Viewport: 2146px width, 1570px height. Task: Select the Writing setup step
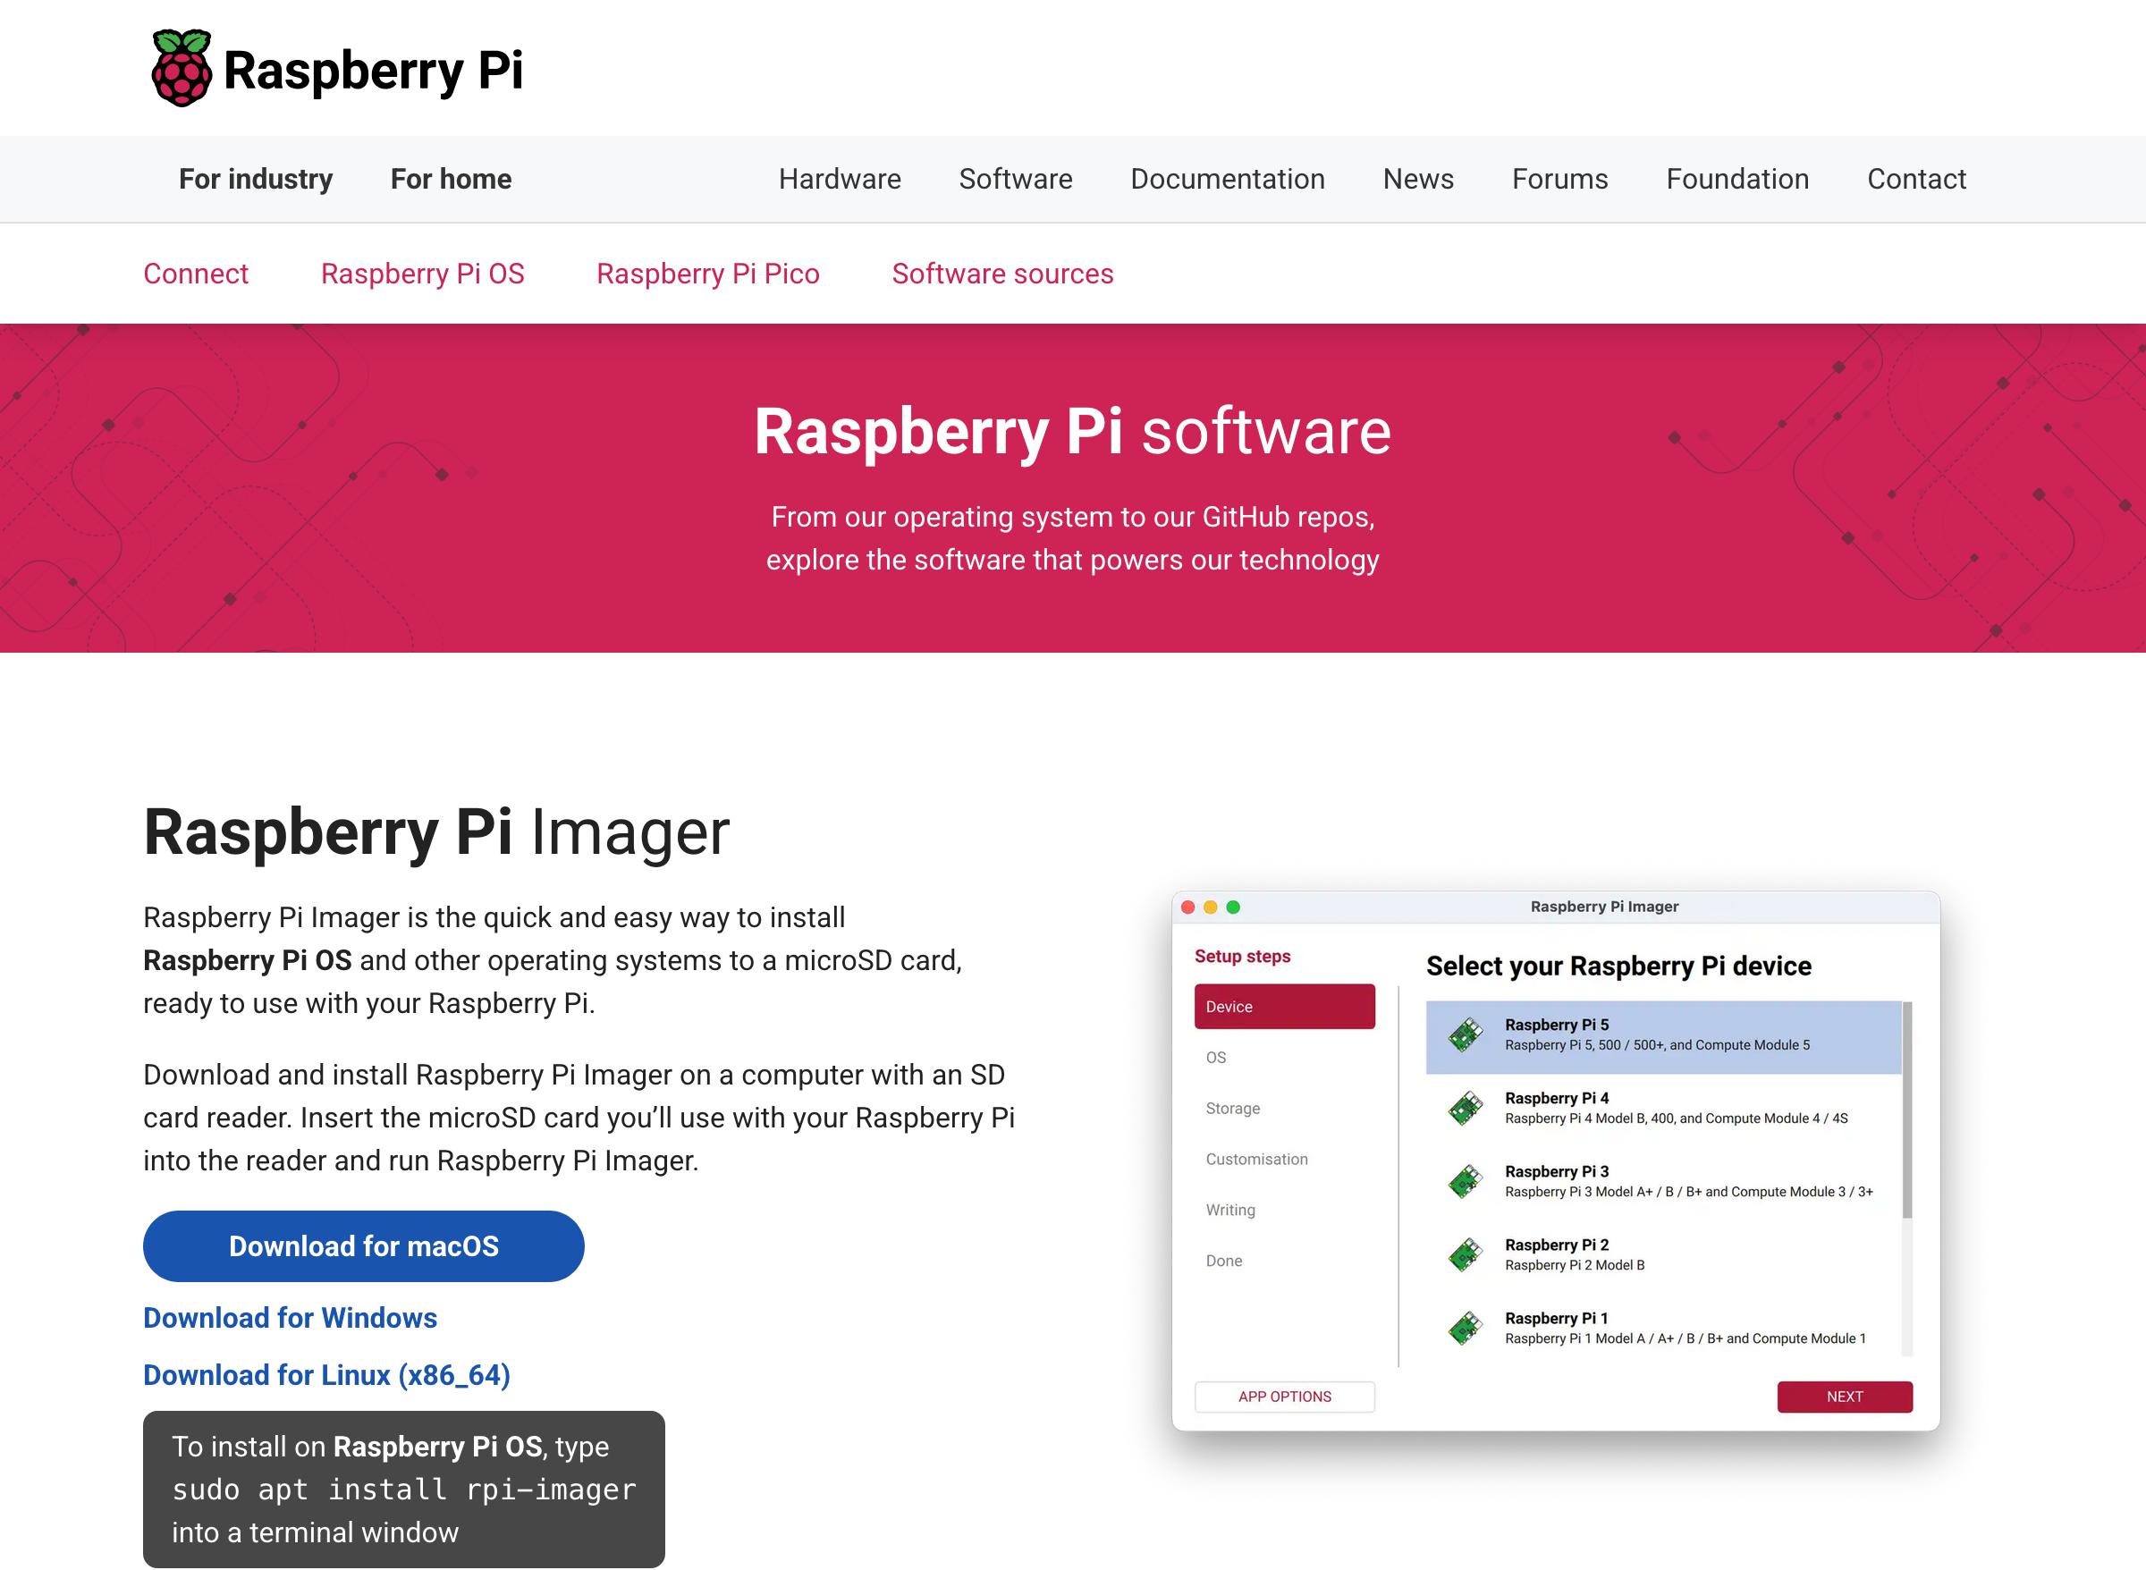[x=1230, y=1210]
